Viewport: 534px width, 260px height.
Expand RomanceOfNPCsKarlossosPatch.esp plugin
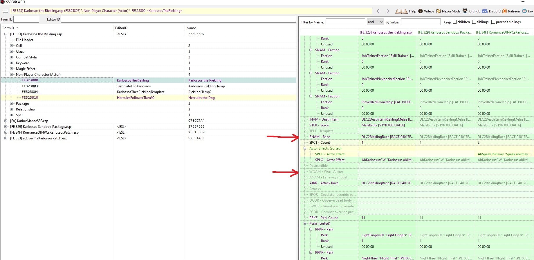[x=6, y=132]
